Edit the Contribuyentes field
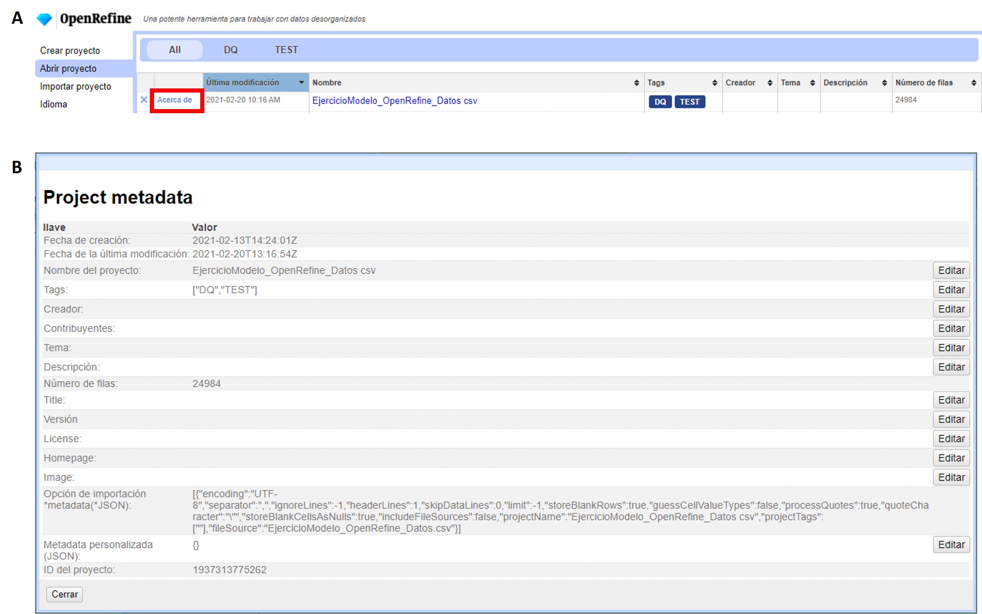982x614 pixels. pyautogui.click(x=951, y=328)
